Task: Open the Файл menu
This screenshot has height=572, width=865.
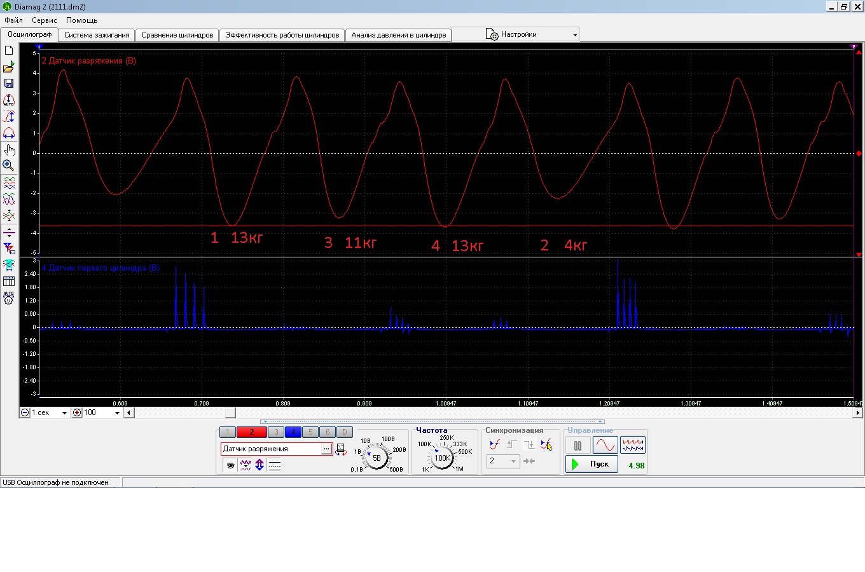Action: 13,20
